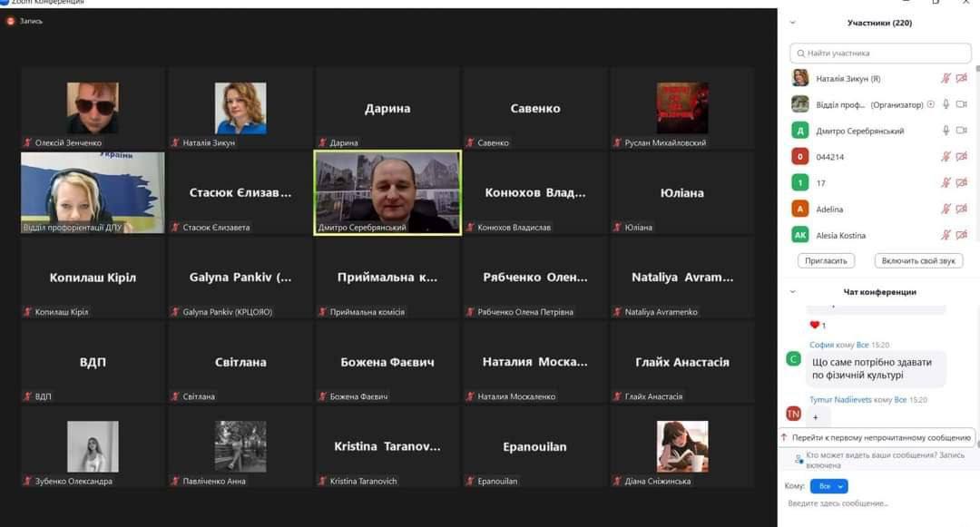This screenshot has width=980, height=527.
Task: Click TN avatar of Tymur Nadiievets in chat
Action: pyautogui.click(x=793, y=414)
